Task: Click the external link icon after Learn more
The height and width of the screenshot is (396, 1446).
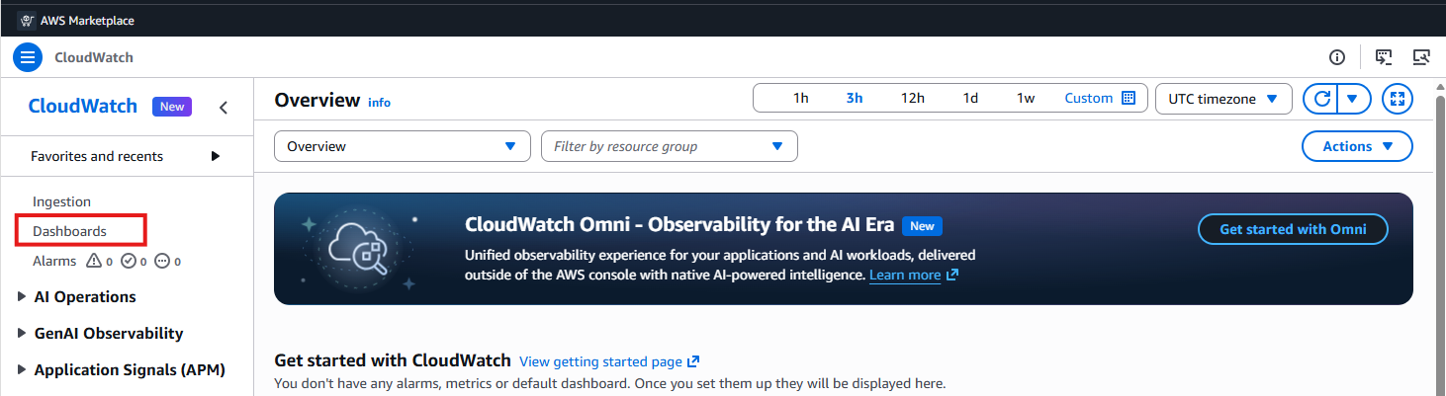Action: [952, 275]
